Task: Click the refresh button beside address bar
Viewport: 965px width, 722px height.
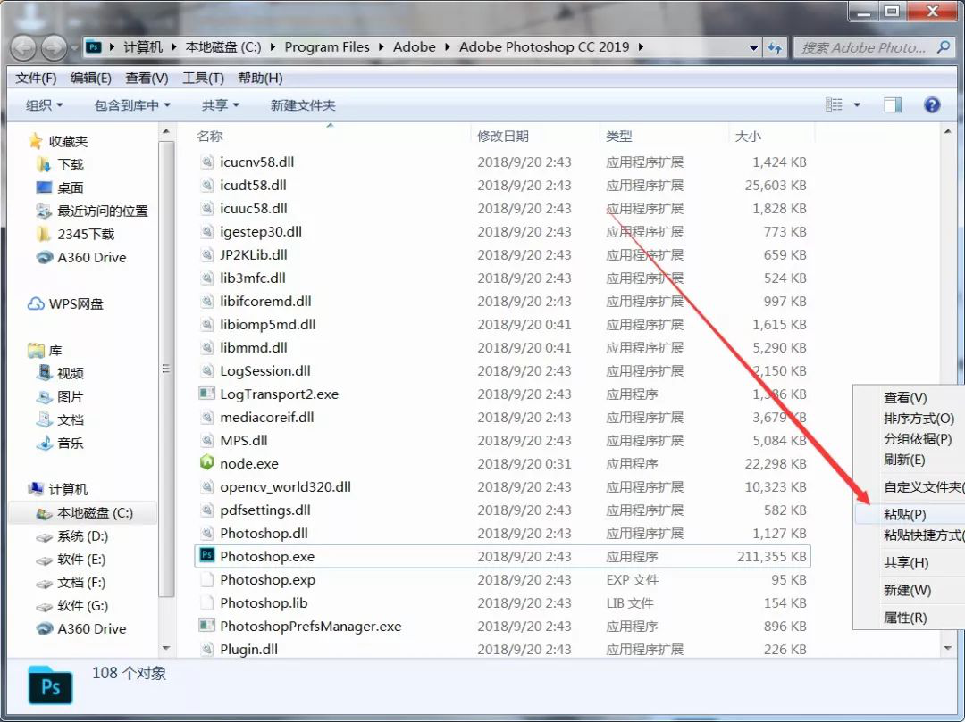Action: click(775, 48)
